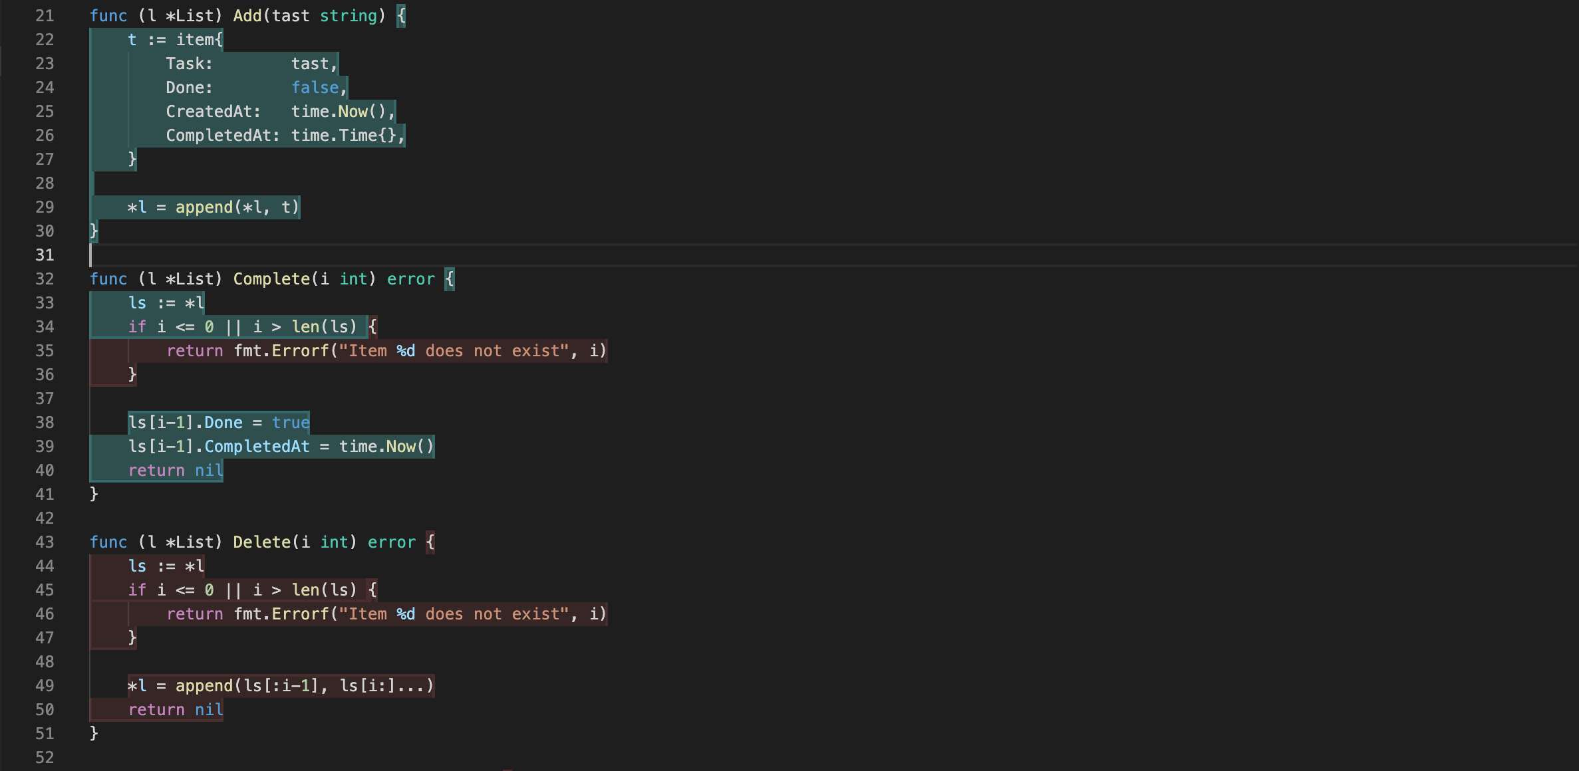Screen dimensions: 1579x771
Task: Click line number 52 in the gutter
Action: pos(45,758)
